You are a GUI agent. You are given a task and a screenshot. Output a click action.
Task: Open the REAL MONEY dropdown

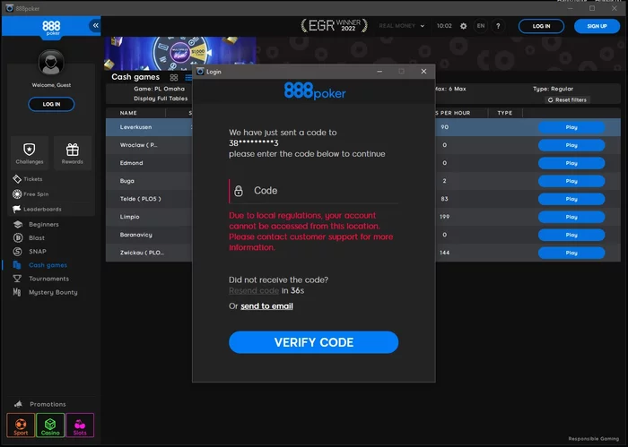[x=402, y=26]
